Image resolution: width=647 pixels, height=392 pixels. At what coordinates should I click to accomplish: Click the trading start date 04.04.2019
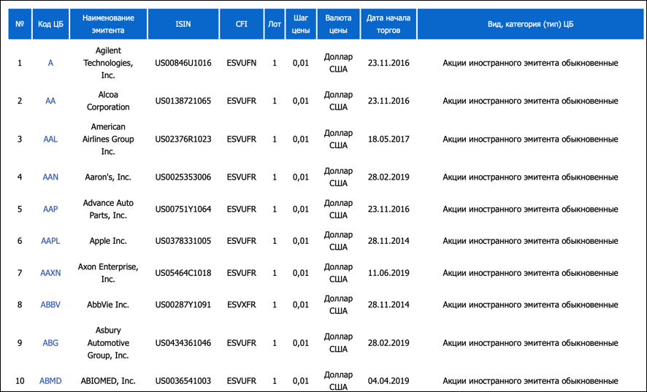pos(388,381)
